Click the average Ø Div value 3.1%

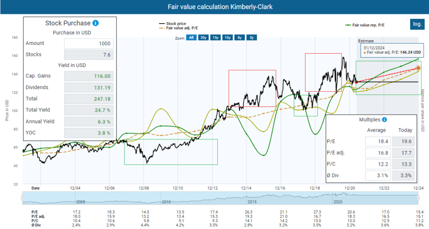pyautogui.click(x=377, y=175)
